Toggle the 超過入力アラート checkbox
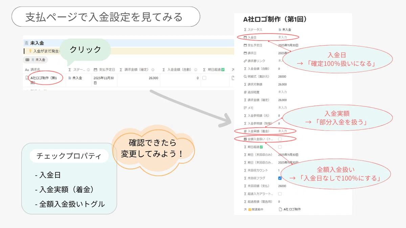 [x=280, y=194]
